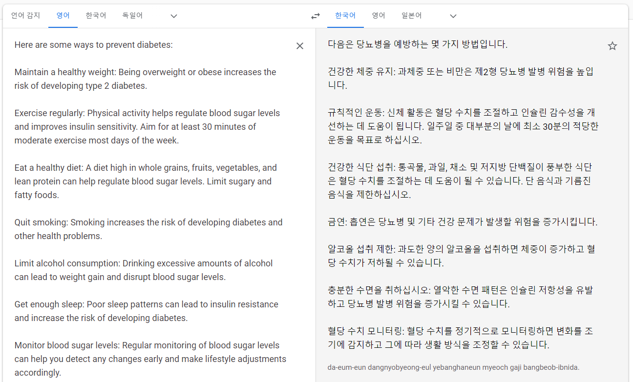Switch source language to 한국어

tap(96, 16)
